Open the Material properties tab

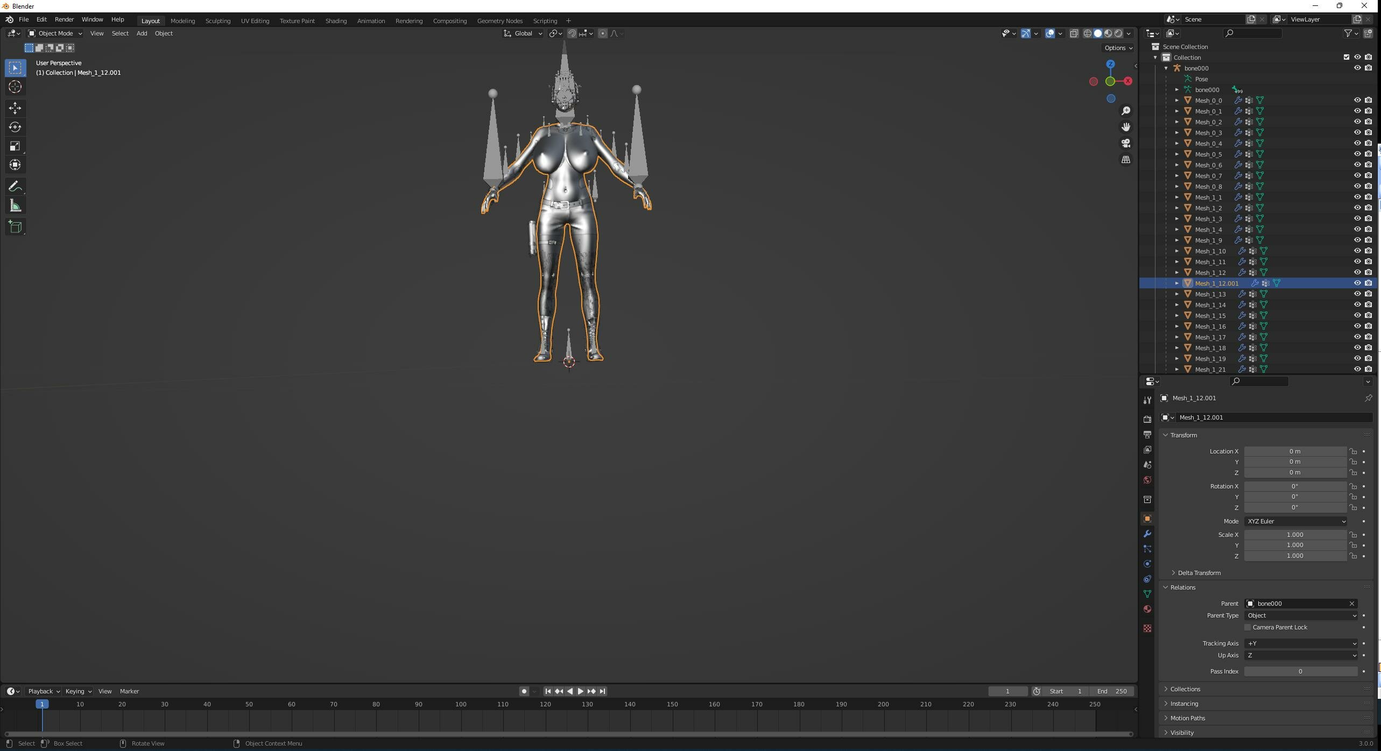tap(1147, 609)
